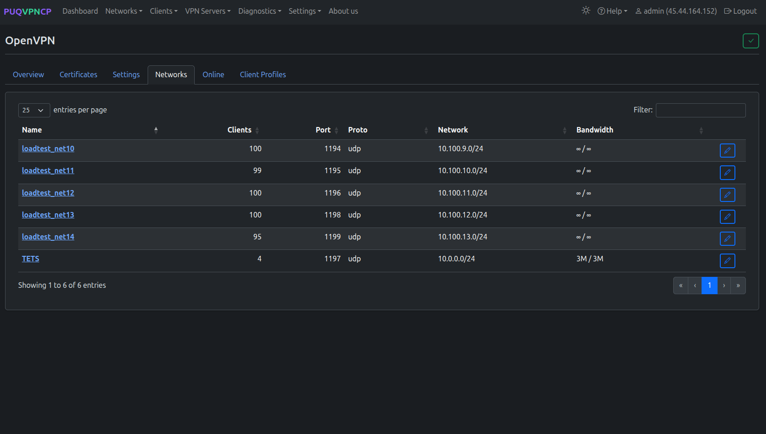The width and height of the screenshot is (766, 434).
Task: Open the Help dropdown
Action: click(x=612, y=11)
